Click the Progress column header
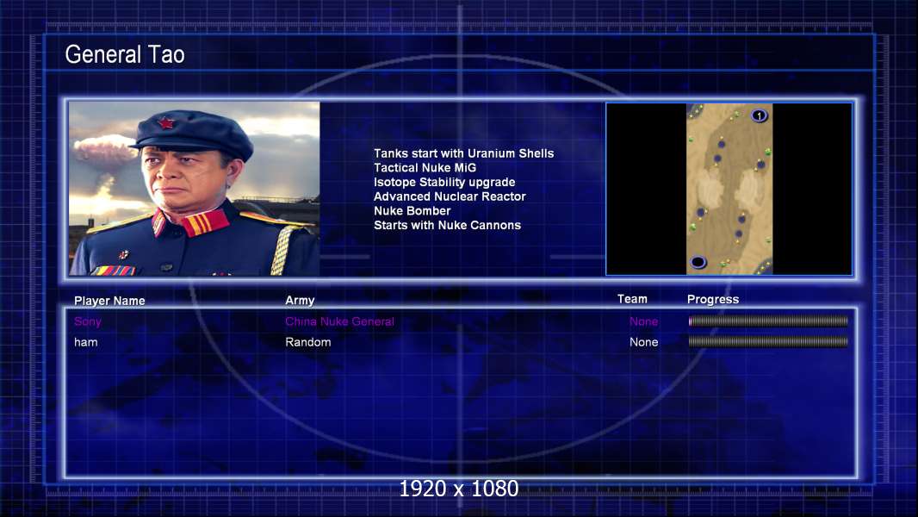 pos(712,299)
